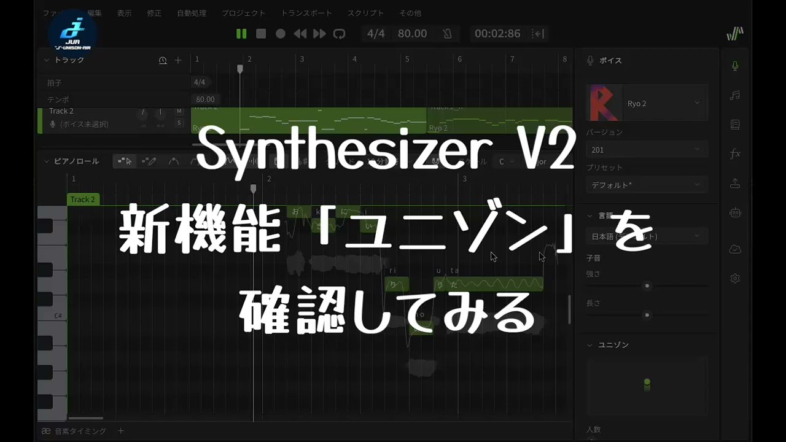Open the 自動処理 menu
The image size is (786, 442).
[x=192, y=13]
